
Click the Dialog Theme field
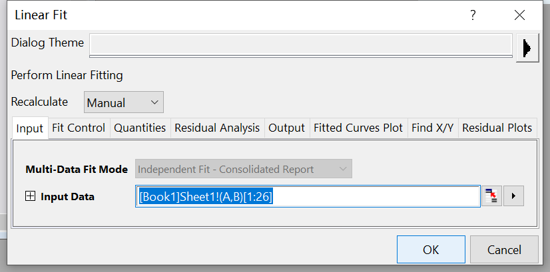pos(301,45)
